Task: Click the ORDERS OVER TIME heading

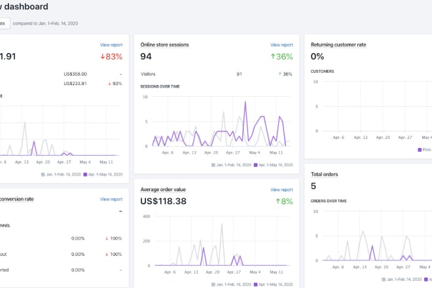Action: pyautogui.click(x=329, y=201)
